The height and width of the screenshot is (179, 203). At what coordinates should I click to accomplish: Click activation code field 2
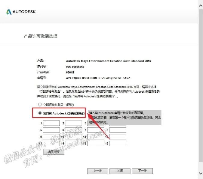click(x=74, y=123)
